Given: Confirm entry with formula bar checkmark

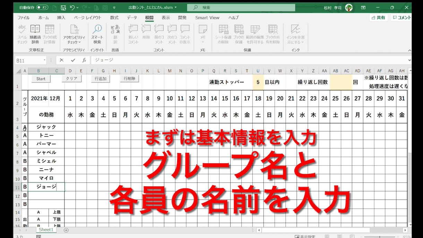Looking at the screenshot, I should pyautogui.click(x=73, y=60).
